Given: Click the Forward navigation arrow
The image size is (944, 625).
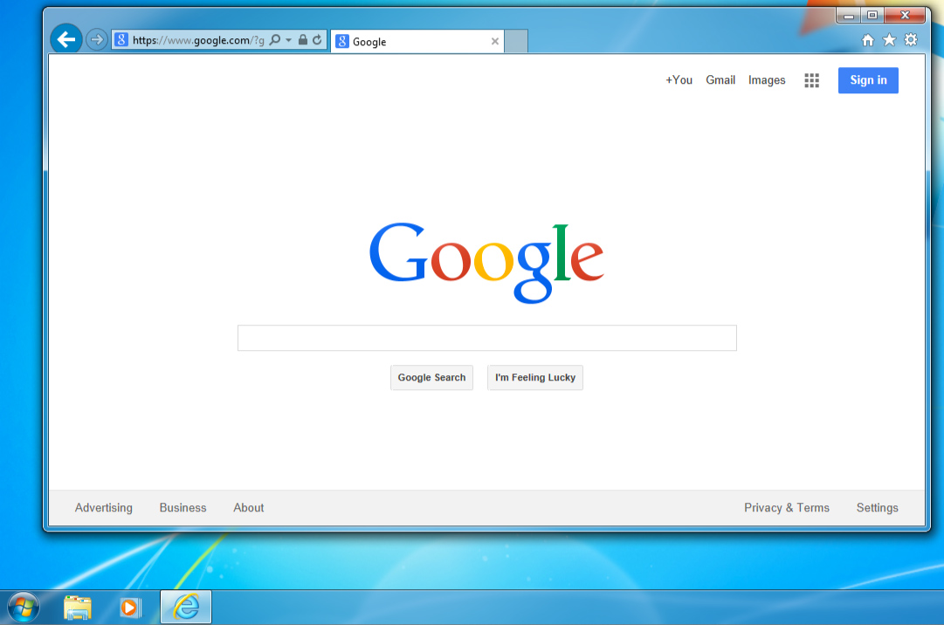Looking at the screenshot, I should [x=96, y=40].
